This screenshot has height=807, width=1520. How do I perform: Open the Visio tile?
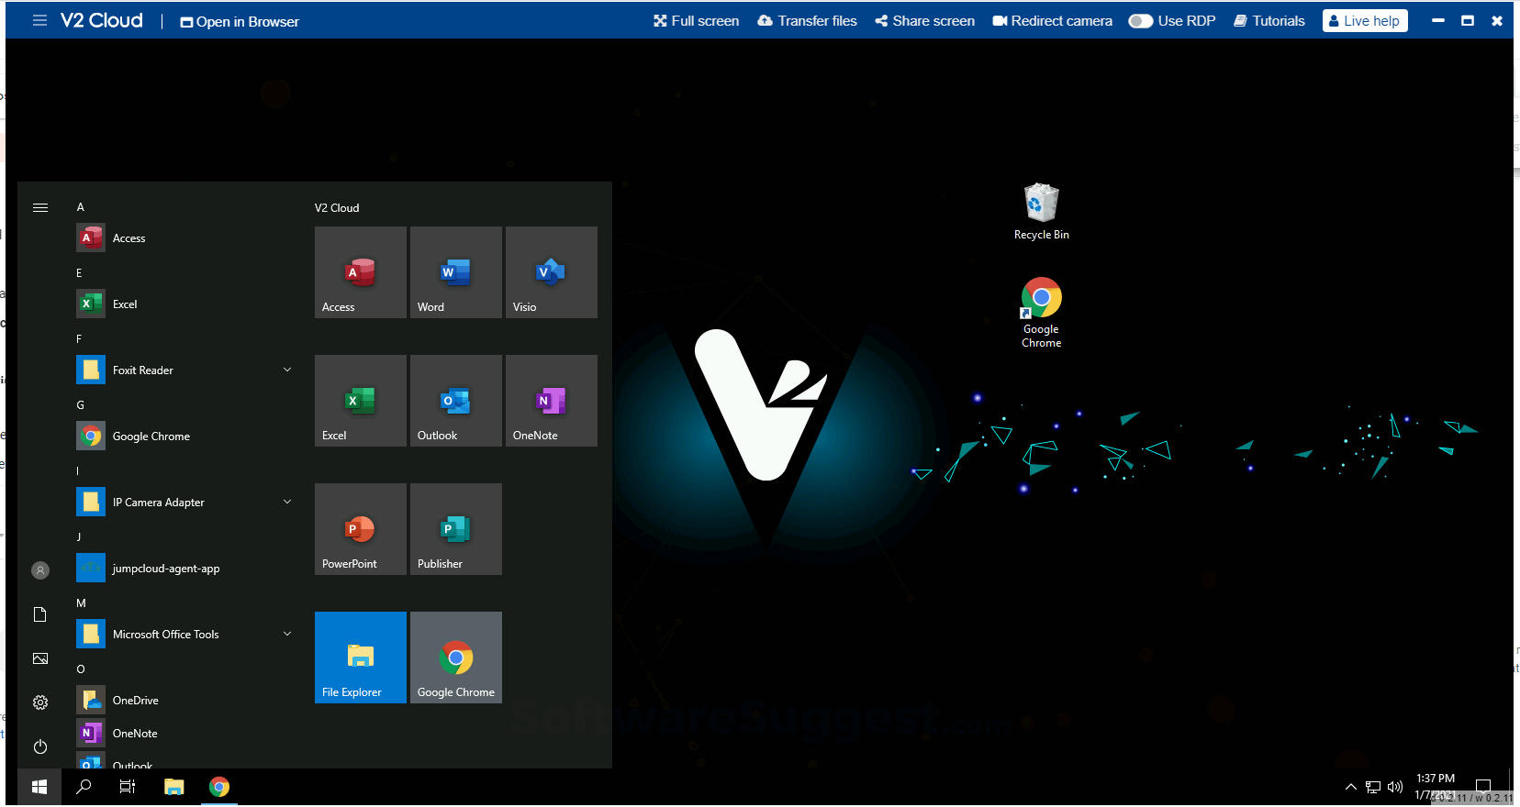551,272
